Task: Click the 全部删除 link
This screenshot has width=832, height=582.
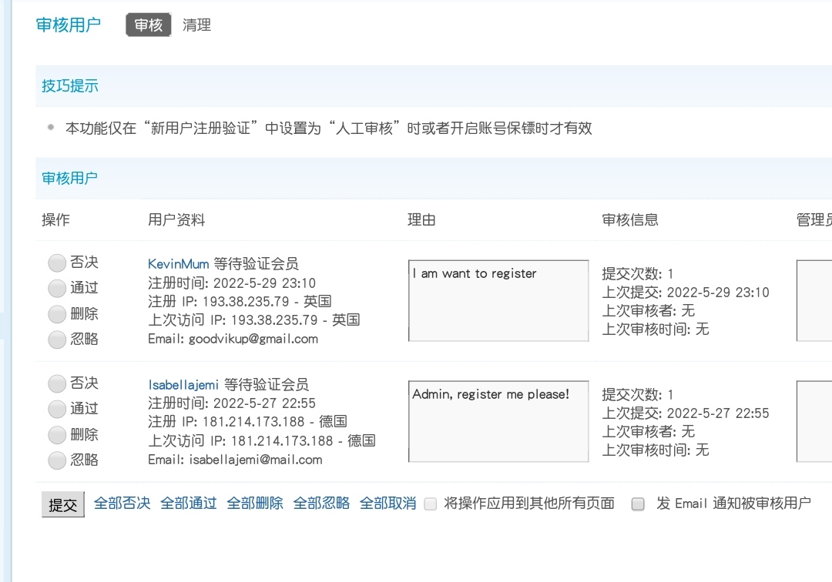Action: tap(255, 503)
